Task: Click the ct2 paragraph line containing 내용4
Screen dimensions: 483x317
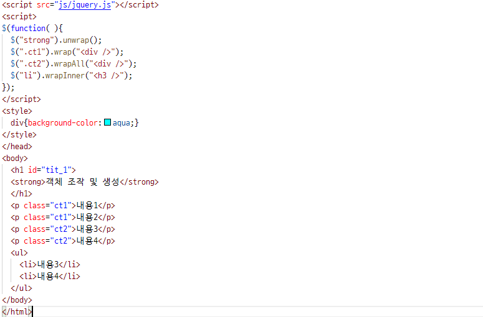Action: (63, 241)
